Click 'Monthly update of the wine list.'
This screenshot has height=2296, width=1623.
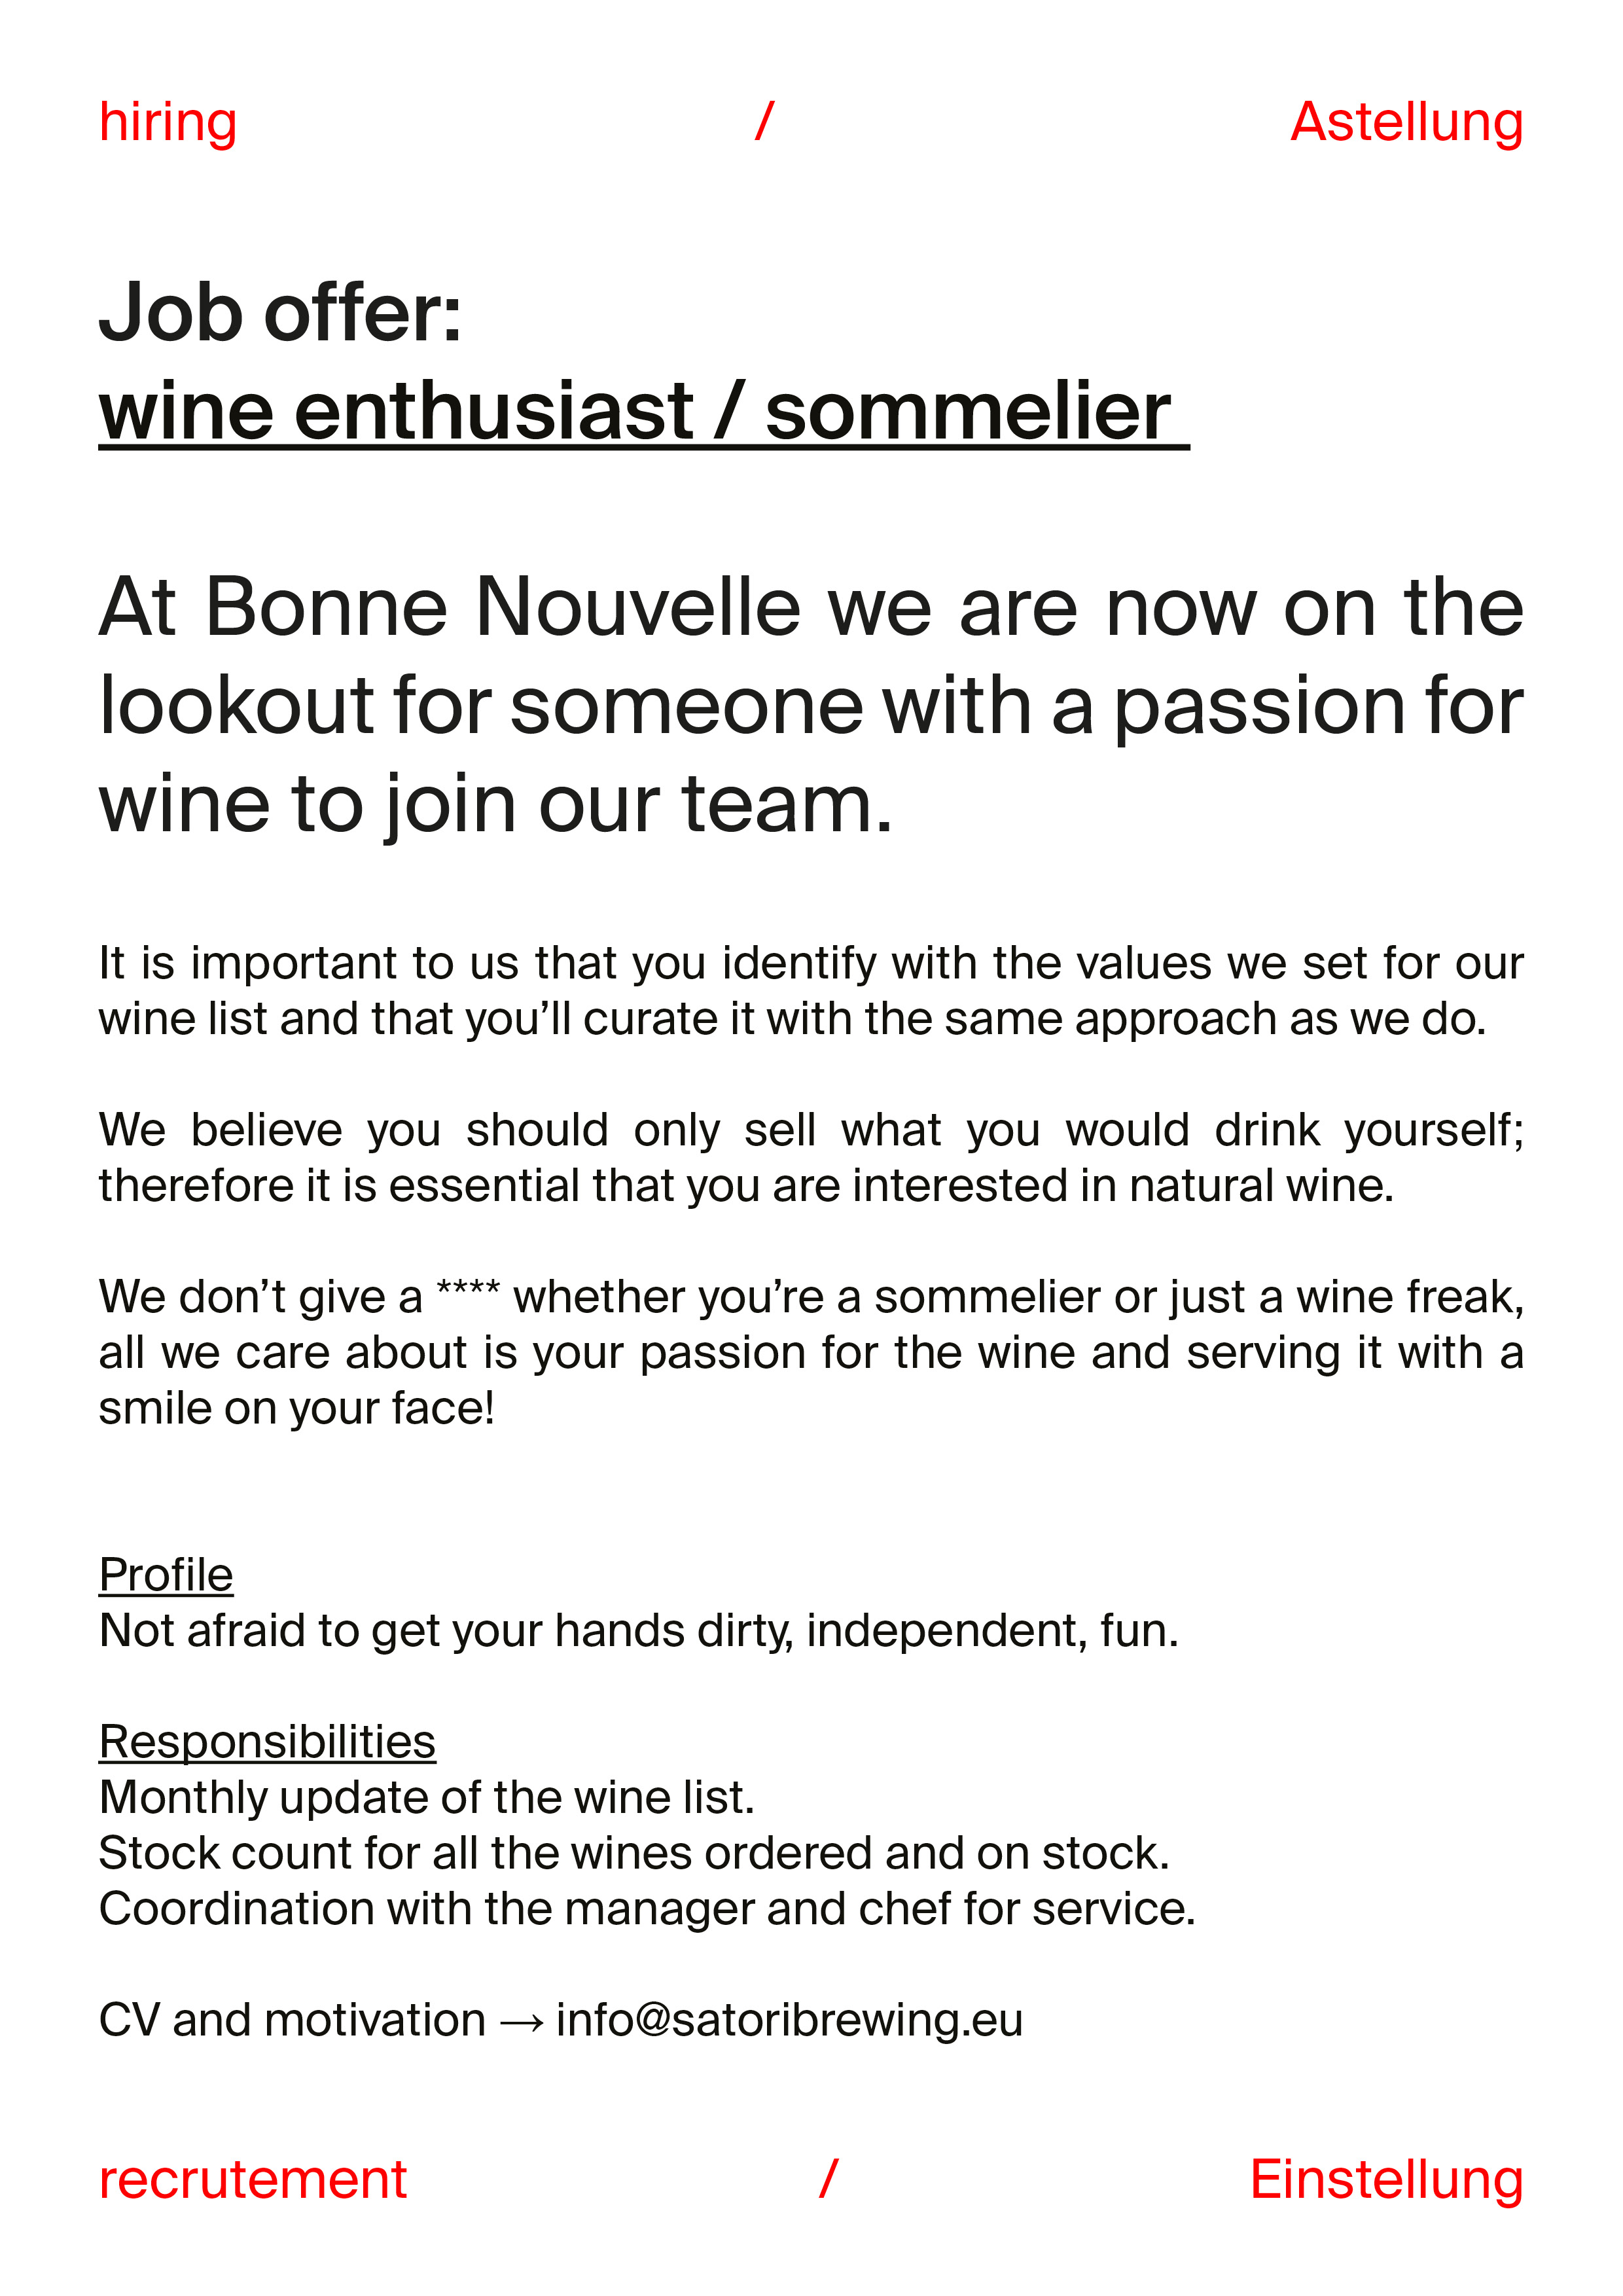427,1797
